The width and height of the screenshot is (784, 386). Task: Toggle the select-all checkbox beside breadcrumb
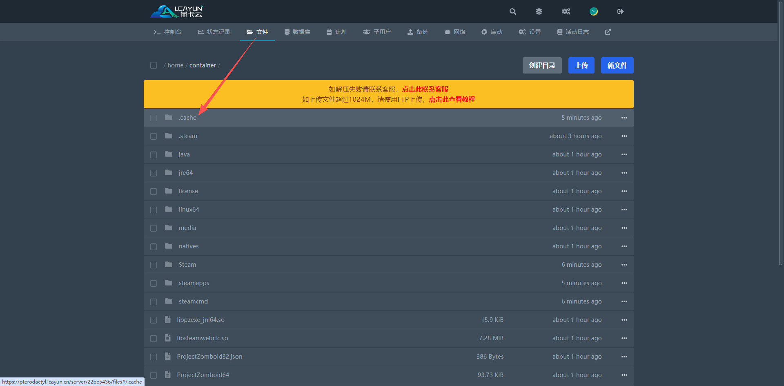[x=154, y=65]
